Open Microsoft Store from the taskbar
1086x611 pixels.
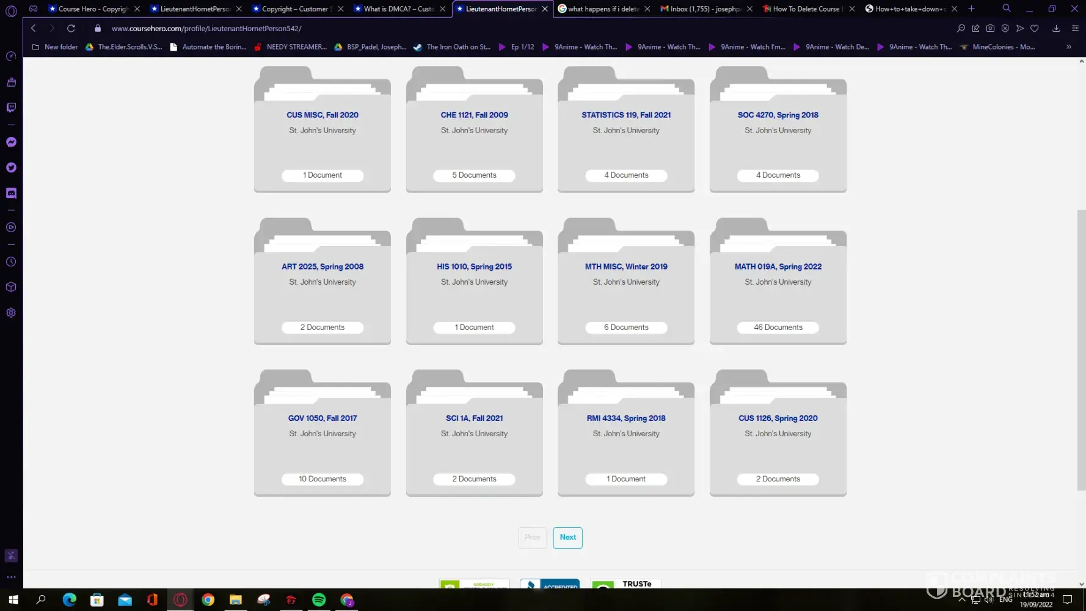(x=97, y=600)
